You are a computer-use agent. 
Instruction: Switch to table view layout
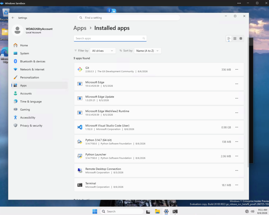[241, 39]
